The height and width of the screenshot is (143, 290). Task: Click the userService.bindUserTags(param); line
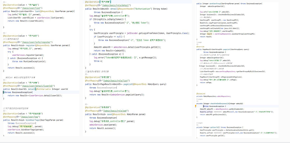click(x=26, y=130)
